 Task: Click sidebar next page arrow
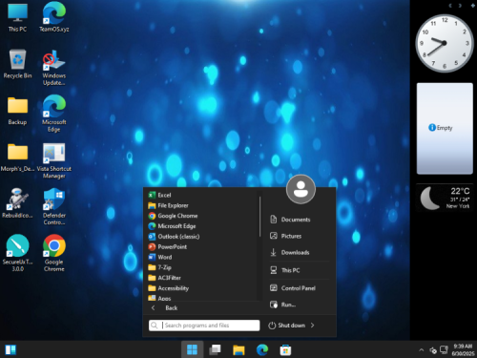click(460, 6)
